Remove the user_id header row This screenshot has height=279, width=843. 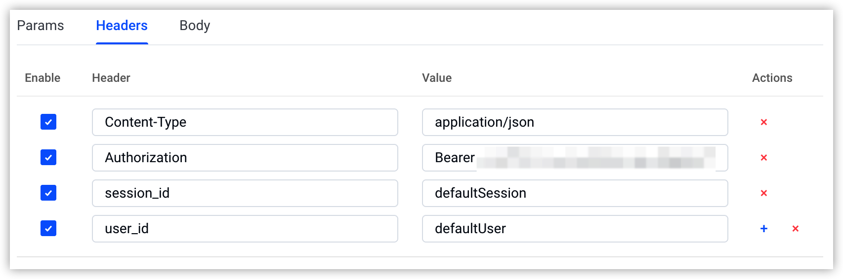(795, 229)
